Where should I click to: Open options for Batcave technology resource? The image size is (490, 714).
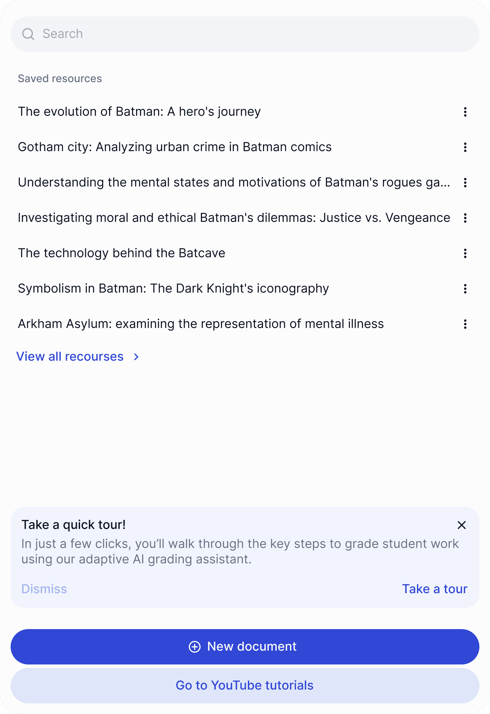[x=465, y=253]
